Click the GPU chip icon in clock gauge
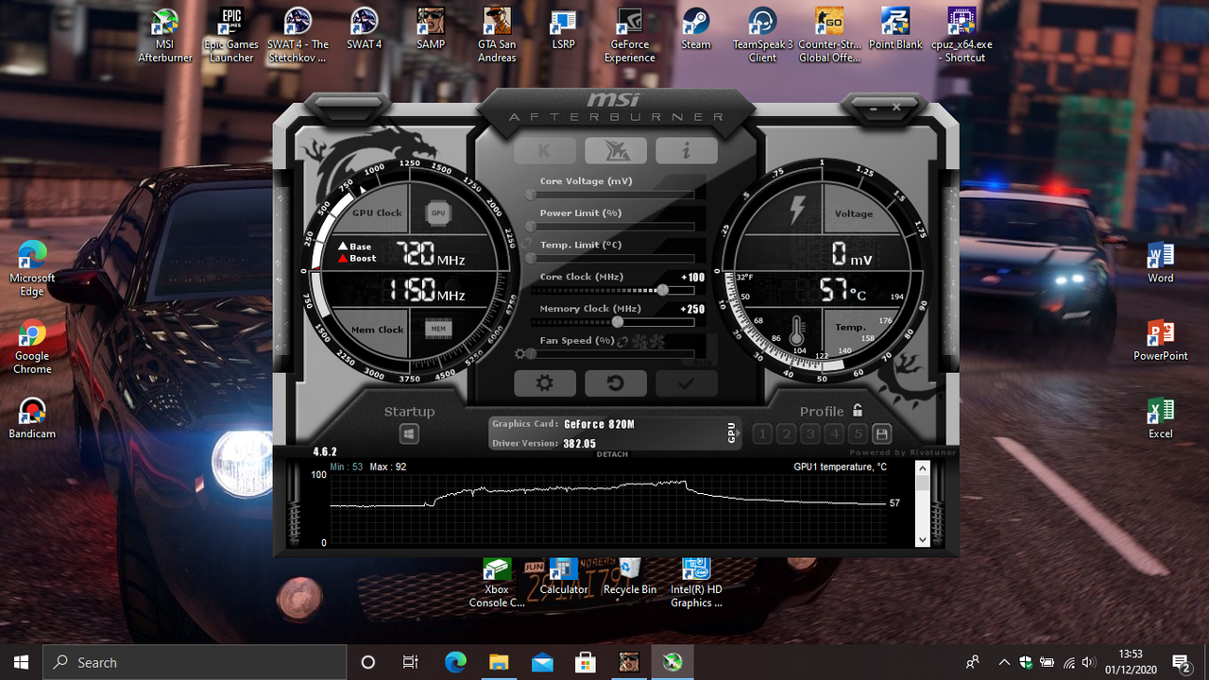Image resolution: width=1209 pixels, height=680 pixels. (438, 213)
